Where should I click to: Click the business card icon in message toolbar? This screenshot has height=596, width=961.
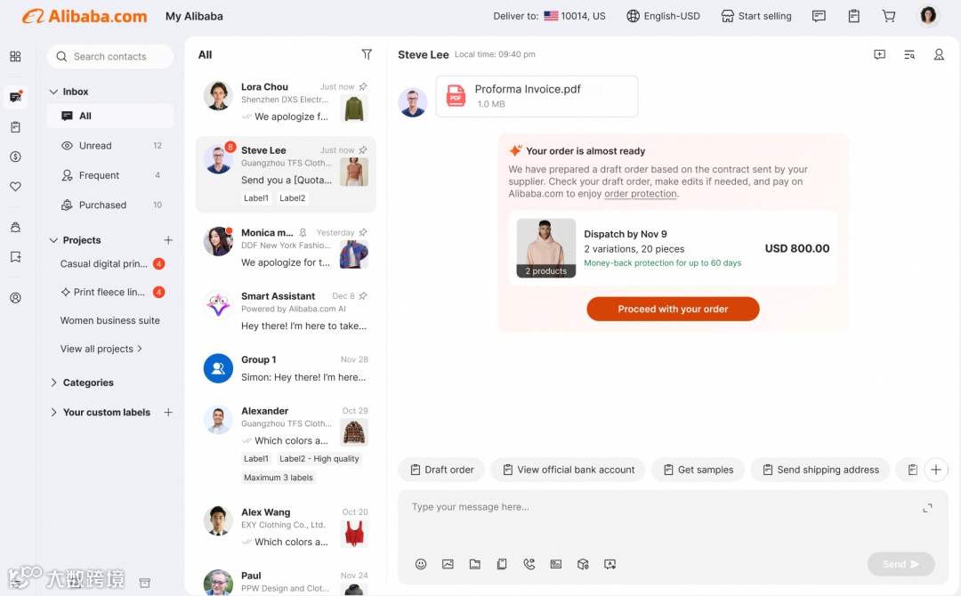click(x=556, y=564)
